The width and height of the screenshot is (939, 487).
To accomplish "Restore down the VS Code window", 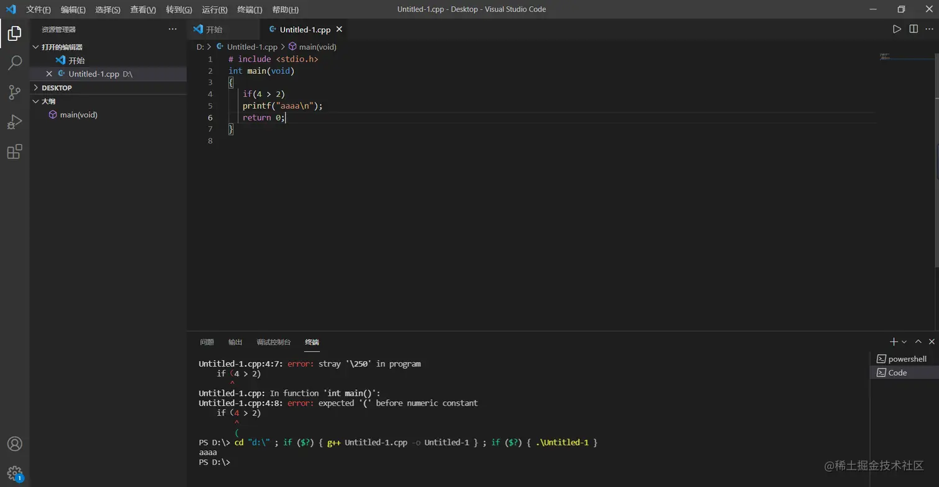I will (901, 9).
